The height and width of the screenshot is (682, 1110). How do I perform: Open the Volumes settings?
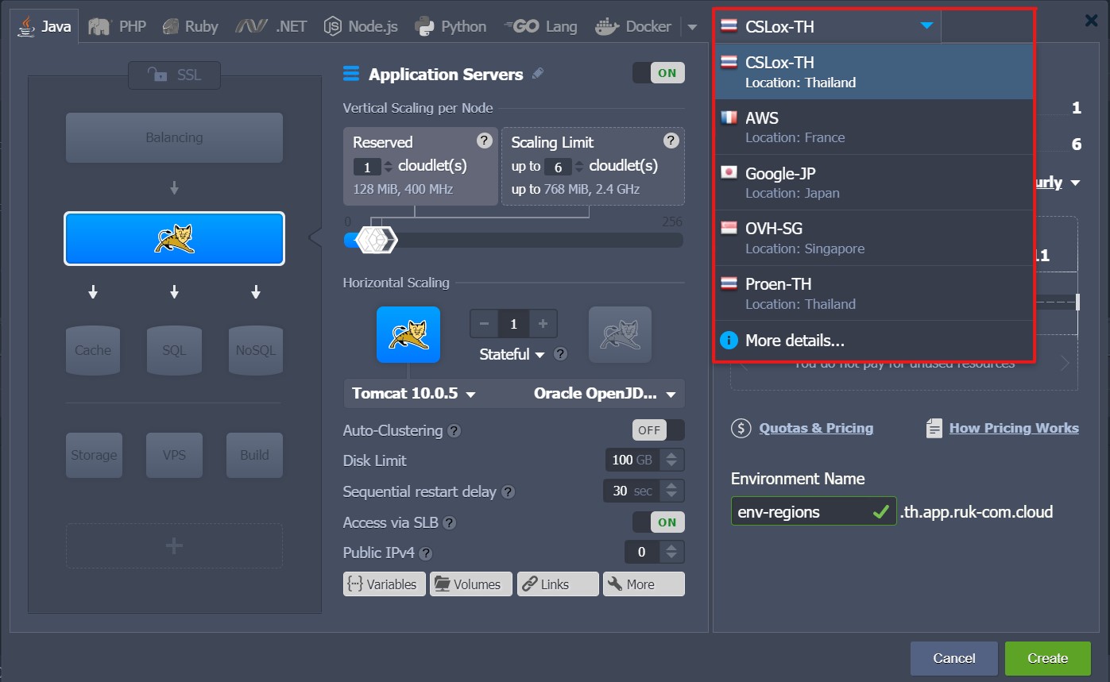pos(470,584)
